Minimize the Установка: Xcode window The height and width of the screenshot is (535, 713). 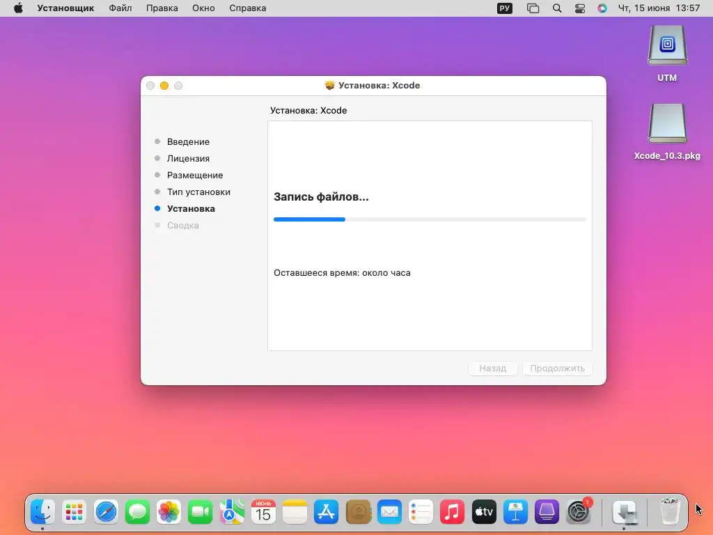(164, 86)
